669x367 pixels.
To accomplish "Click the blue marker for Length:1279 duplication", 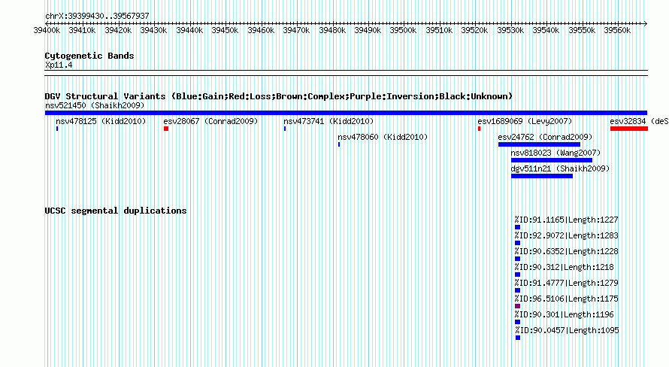I will point(518,290).
